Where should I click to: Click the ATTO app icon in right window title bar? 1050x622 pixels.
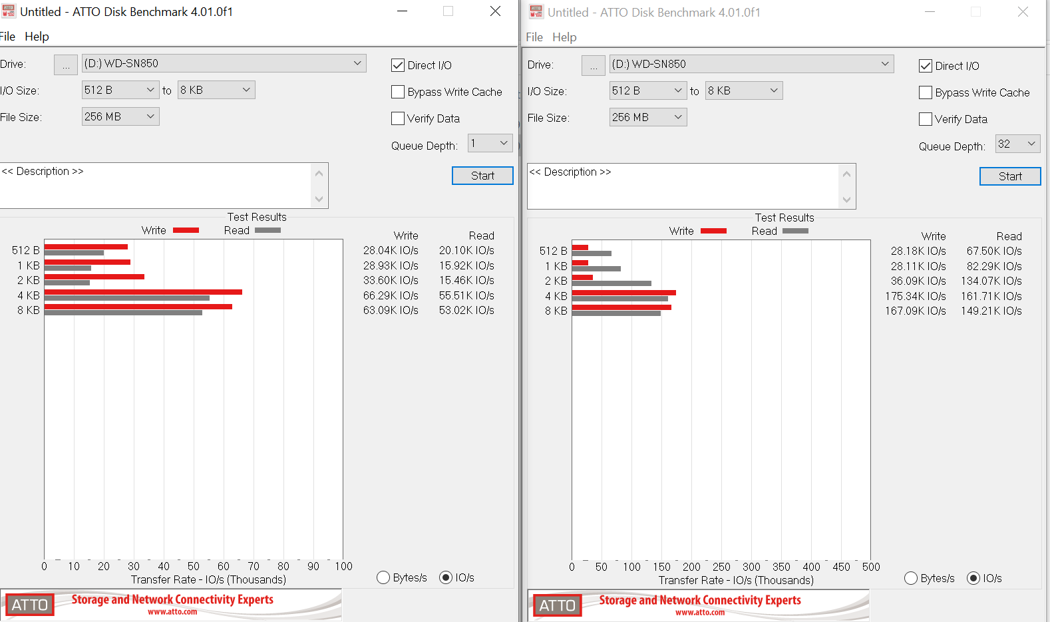coord(536,12)
